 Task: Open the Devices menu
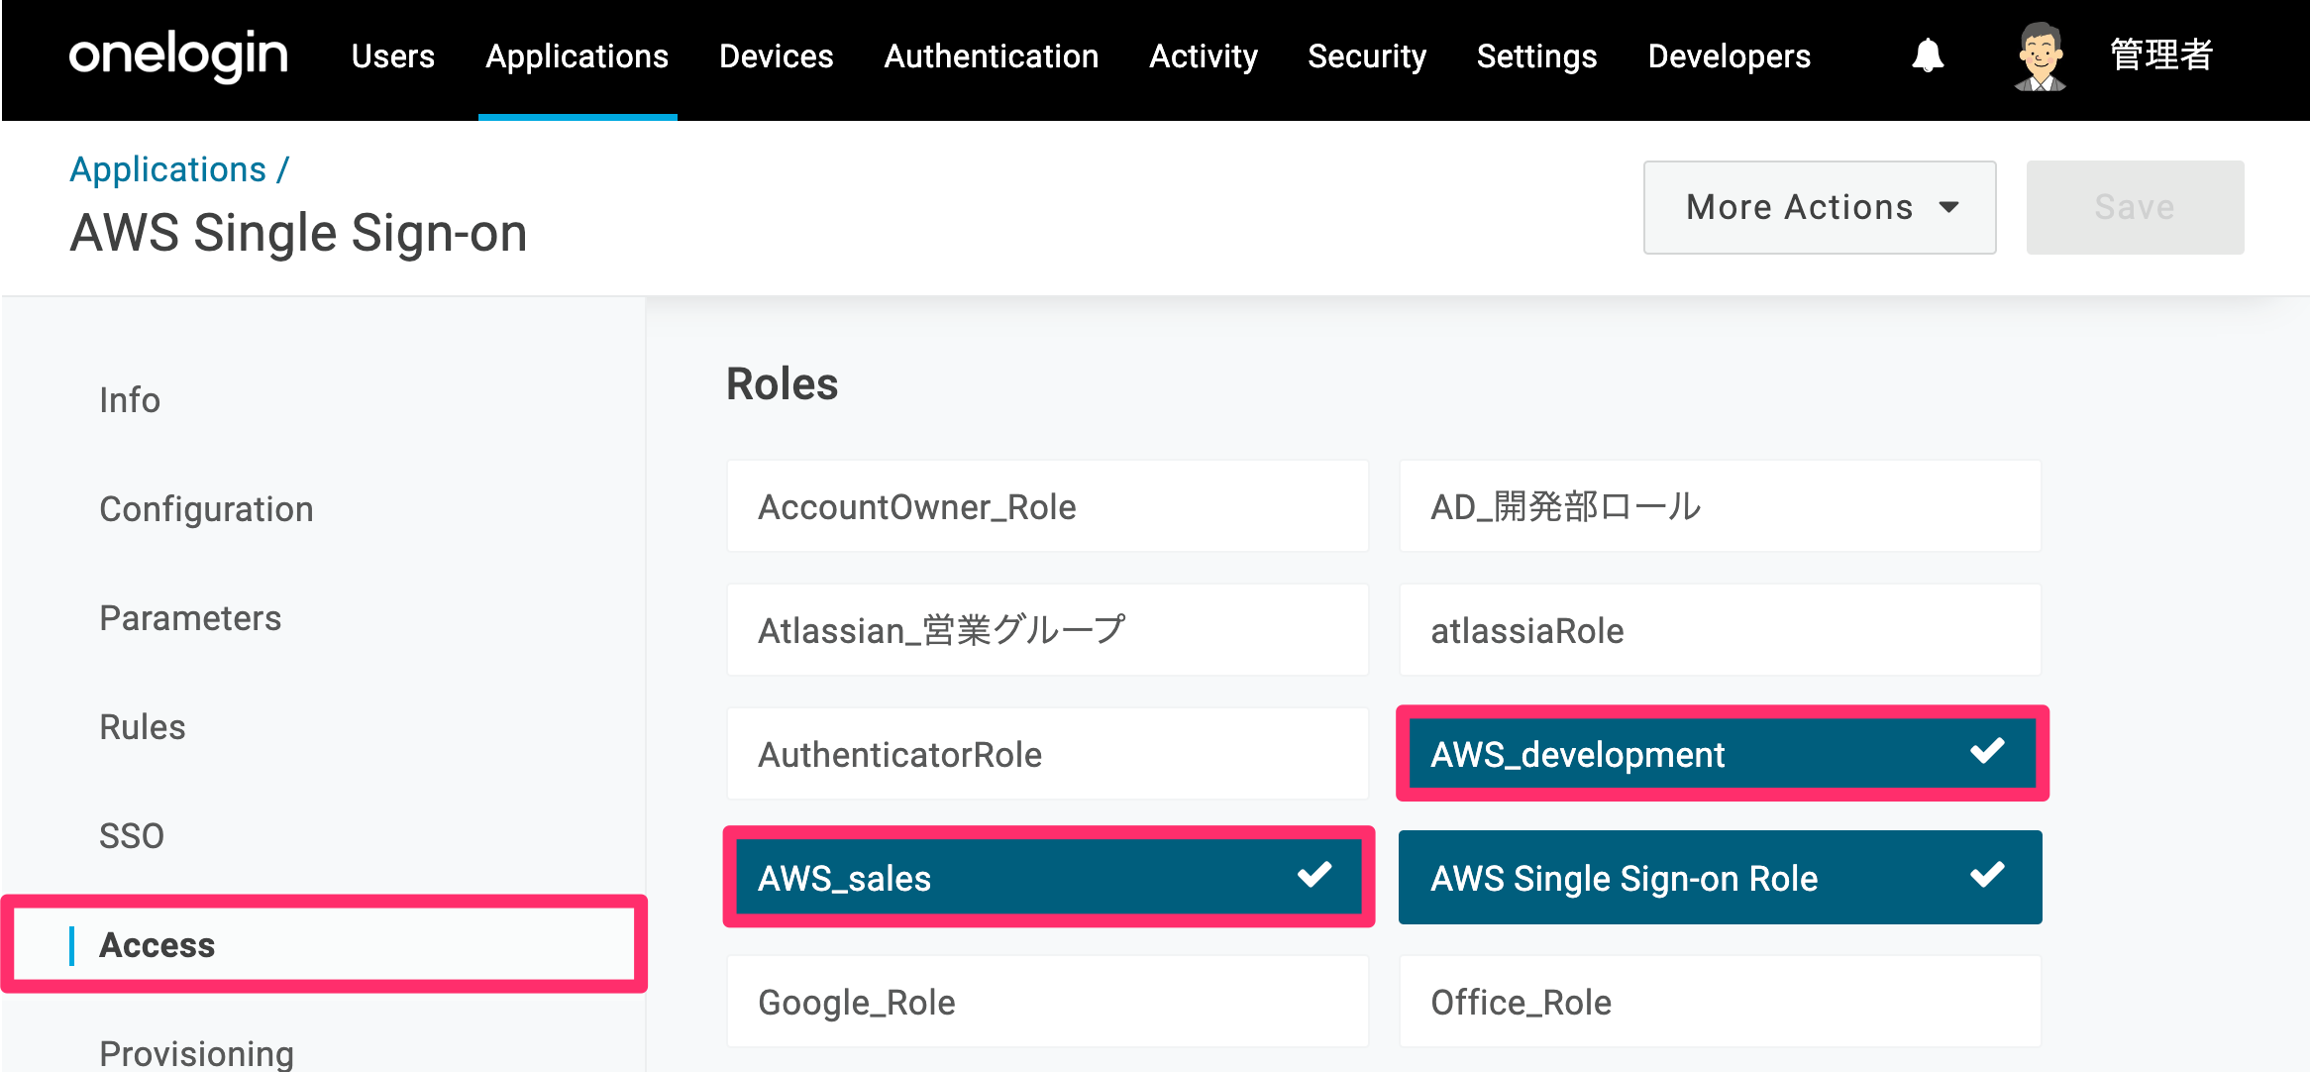(x=777, y=56)
